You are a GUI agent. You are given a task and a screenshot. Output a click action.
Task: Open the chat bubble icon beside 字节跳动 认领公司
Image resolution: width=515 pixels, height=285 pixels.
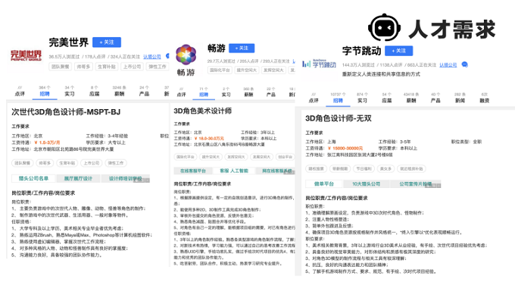coord(464,64)
